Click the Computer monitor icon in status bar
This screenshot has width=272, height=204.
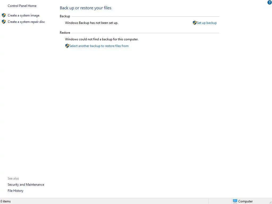pyautogui.click(x=235, y=201)
